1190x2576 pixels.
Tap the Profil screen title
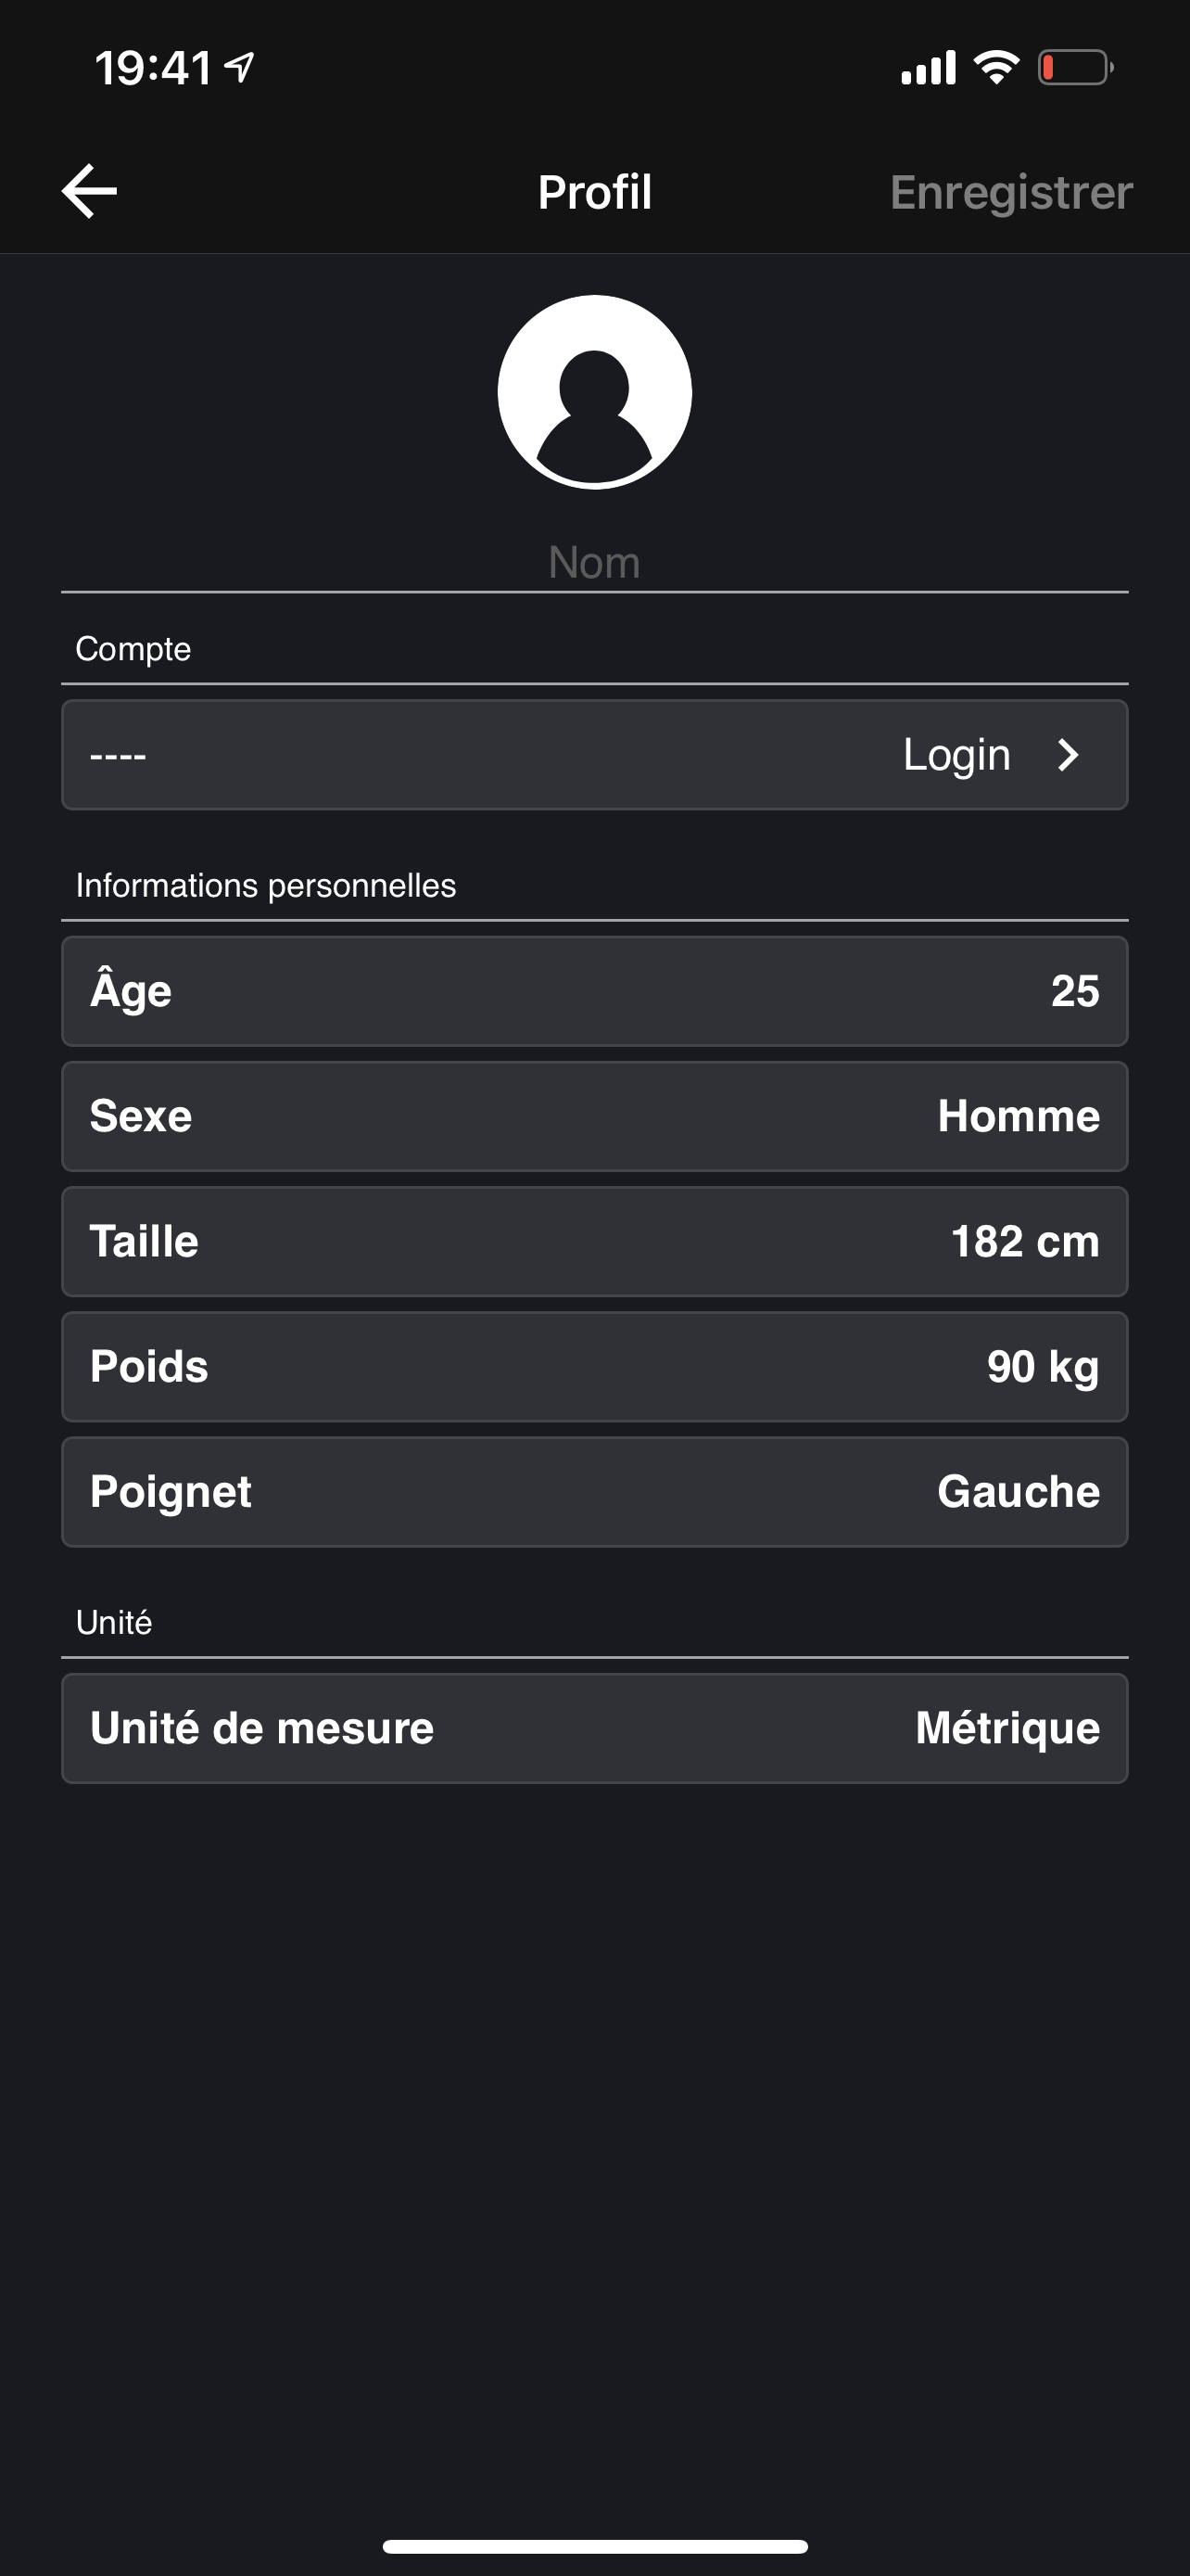594,192
